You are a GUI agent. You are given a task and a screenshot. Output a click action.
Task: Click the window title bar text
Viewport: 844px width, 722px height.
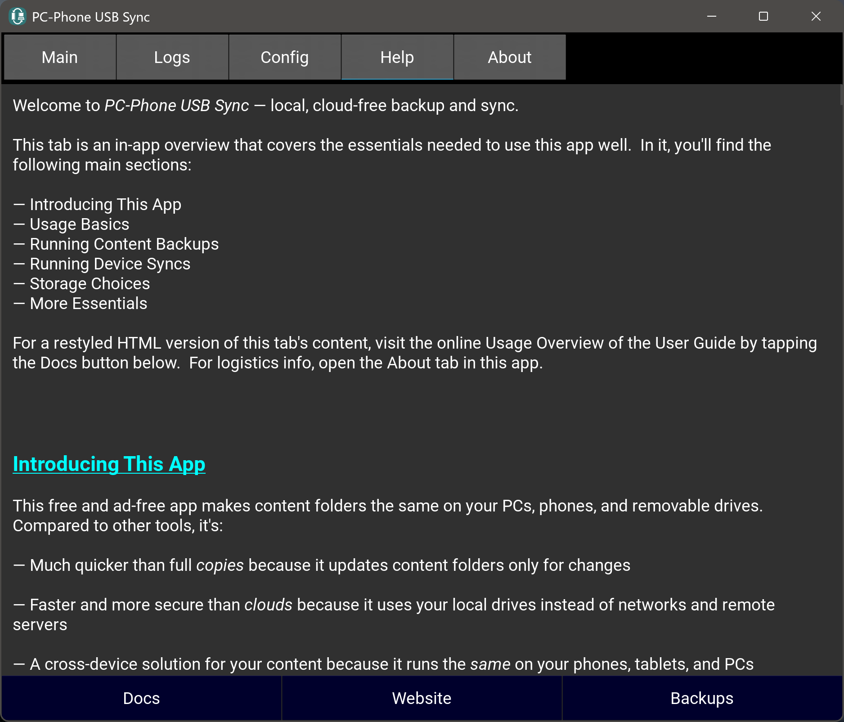click(x=91, y=17)
